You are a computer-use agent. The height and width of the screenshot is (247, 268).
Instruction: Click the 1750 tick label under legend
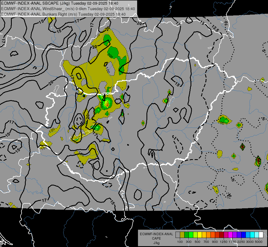(x=232, y=242)
